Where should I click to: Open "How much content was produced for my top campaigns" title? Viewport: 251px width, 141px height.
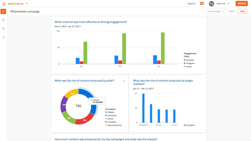point(106,139)
